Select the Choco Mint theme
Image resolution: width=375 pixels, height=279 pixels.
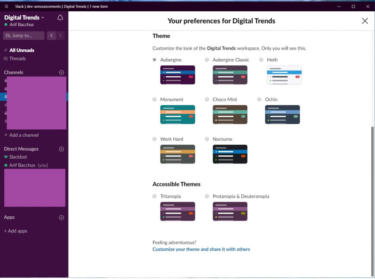point(207,99)
